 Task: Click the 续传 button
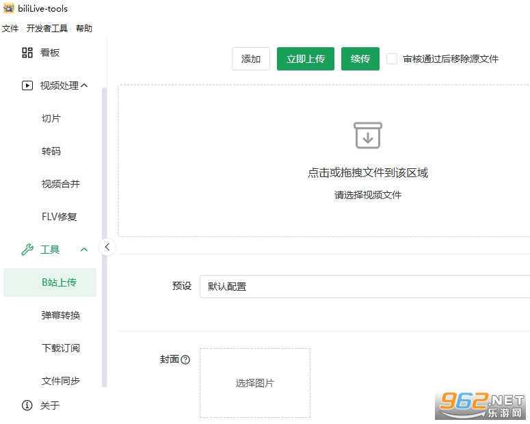point(360,59)
